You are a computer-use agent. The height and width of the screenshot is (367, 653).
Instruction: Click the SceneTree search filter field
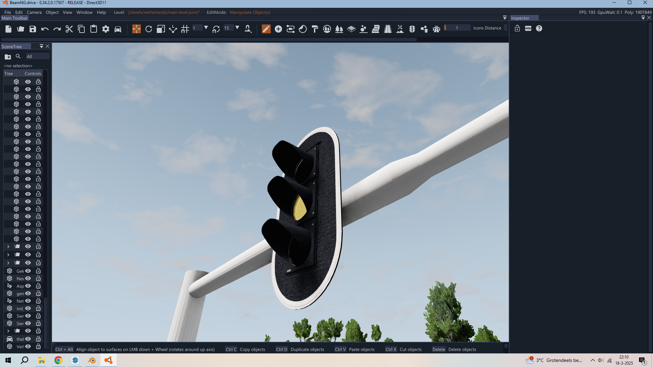(37, 56)
